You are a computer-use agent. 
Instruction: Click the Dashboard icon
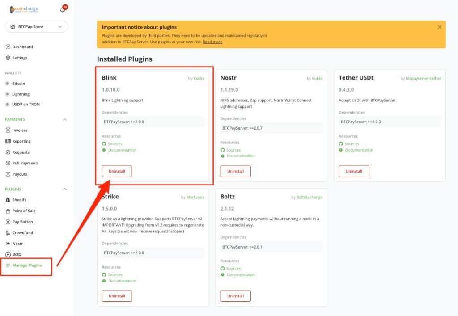(8, 46)
